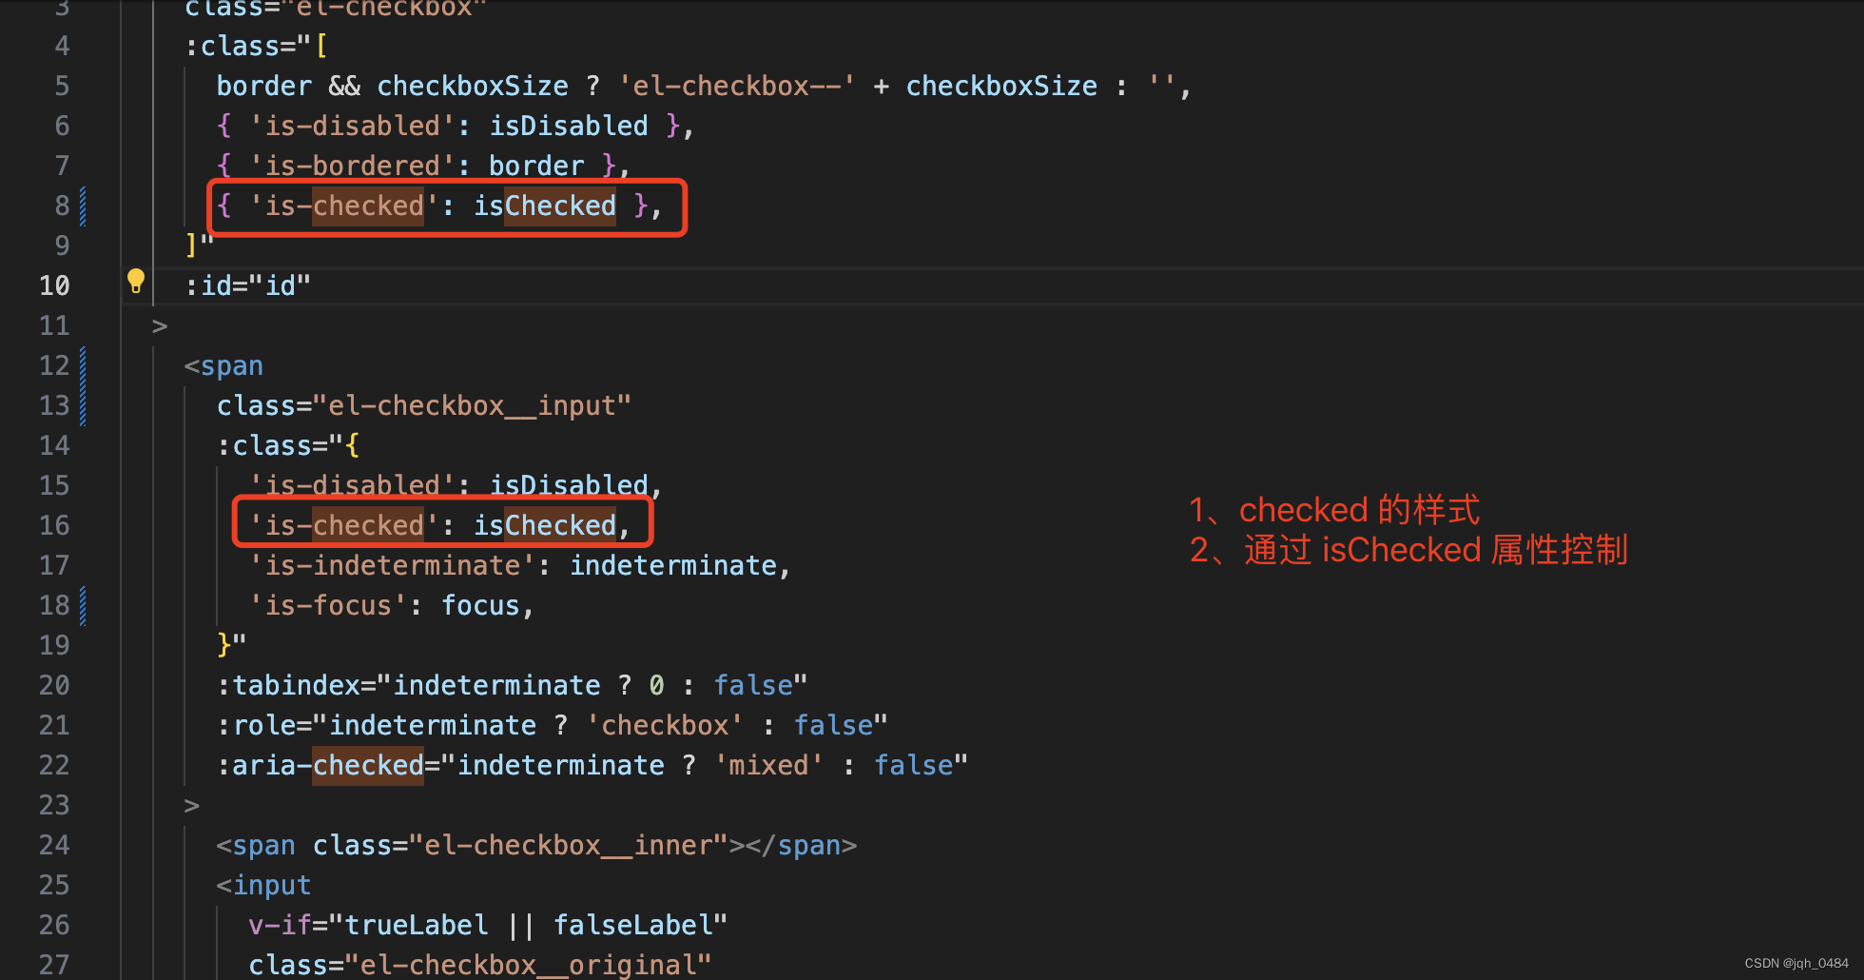This screenshot has height=980, width=1864.
Task: Click the v-if directive on line 26
Action: (x=280, y=924)
